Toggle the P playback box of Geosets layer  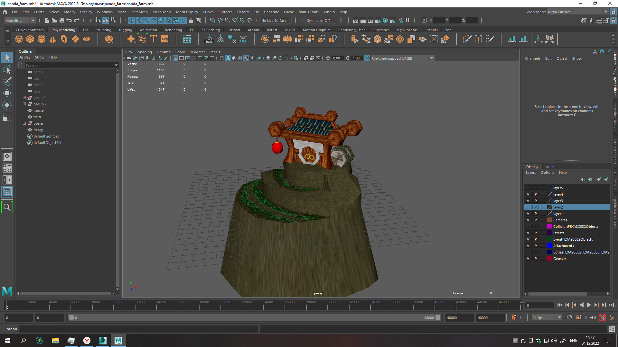coord(536,259)
